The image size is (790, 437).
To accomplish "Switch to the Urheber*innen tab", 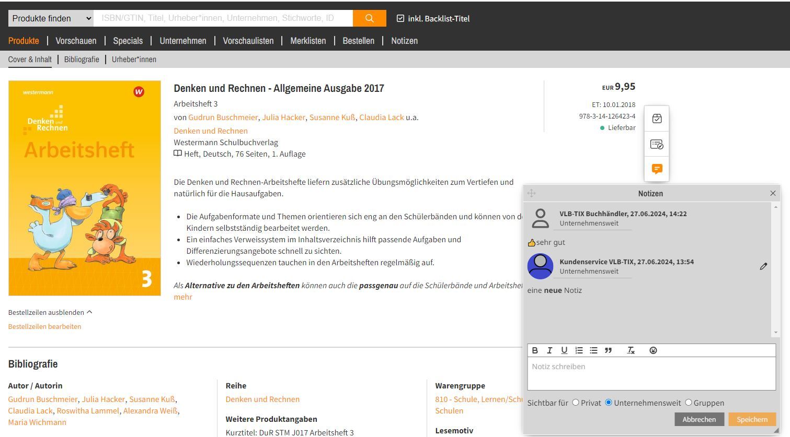I will tap(134, 60).
